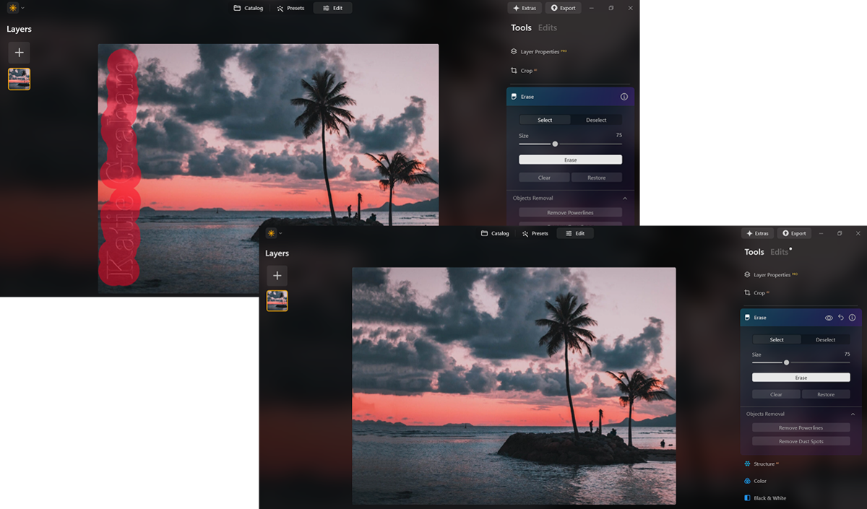Viewport: 867px width, 509px height.
Task: Switch to the Catalog tab
Action: pos(494,232)
